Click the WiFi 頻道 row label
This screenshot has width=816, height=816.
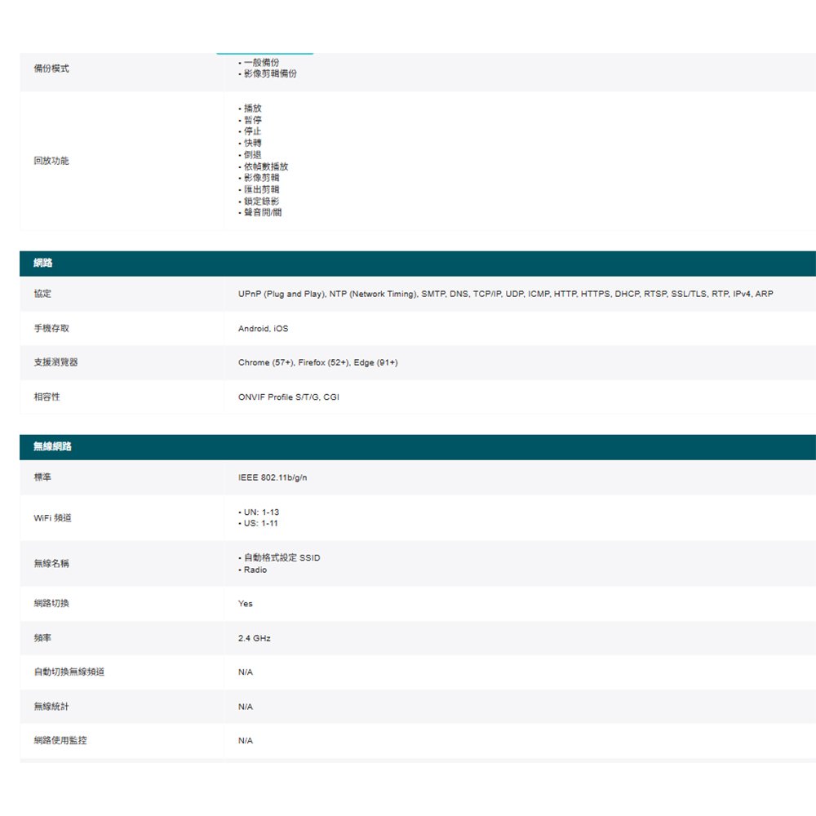click(x=52, y=518)
